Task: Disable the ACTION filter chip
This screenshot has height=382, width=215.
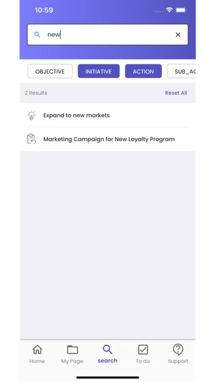Action: (143, 71)
